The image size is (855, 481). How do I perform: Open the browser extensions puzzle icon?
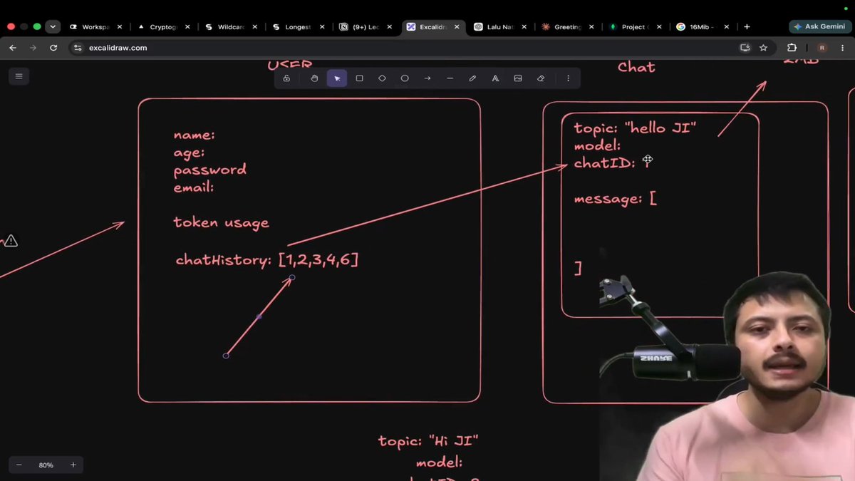[792, 48]
